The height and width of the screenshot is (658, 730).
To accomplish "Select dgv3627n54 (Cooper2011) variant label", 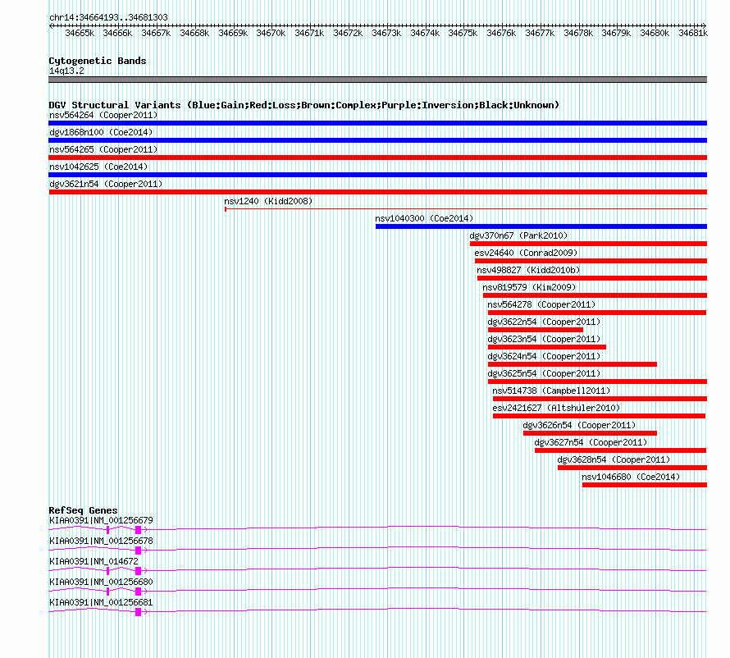I will (591, 442).
